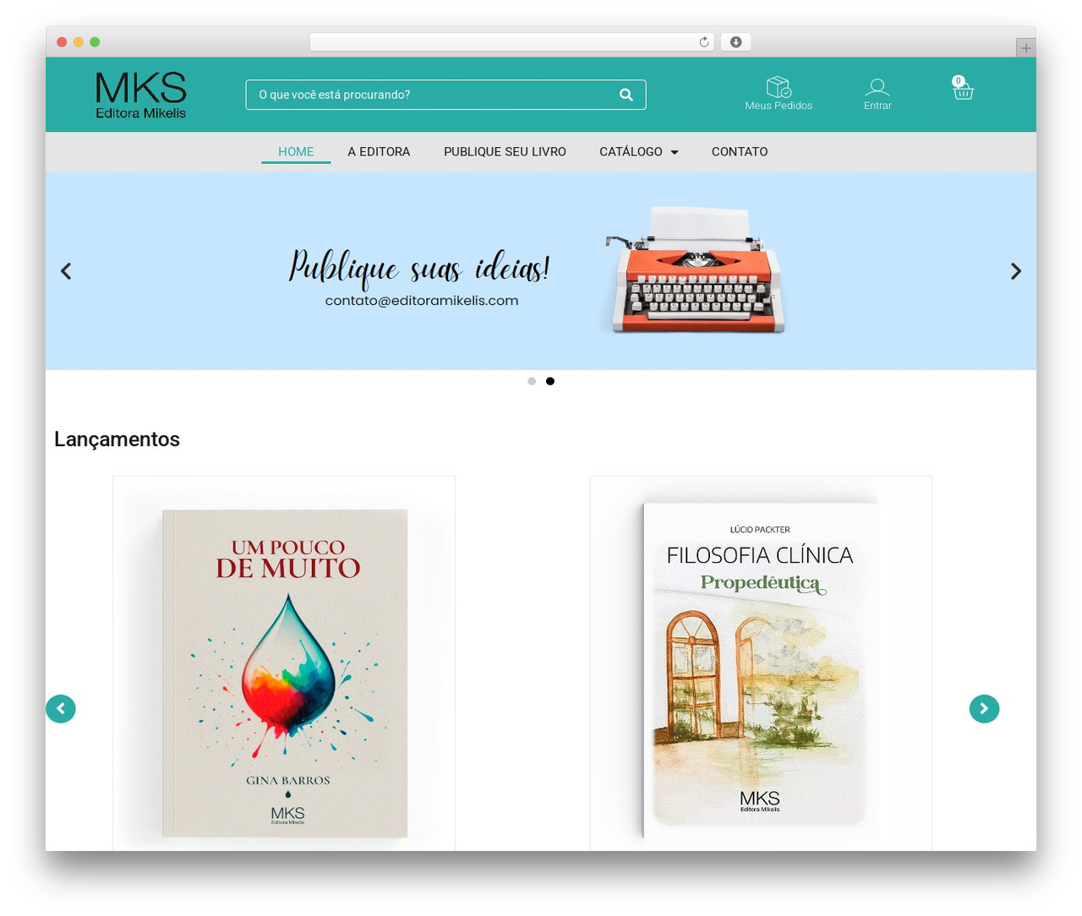The image size is (1082, 916).
Task: Show previous Lançamentos books with teal arrow
Action: pyautogui.click(x=61, y=708)
